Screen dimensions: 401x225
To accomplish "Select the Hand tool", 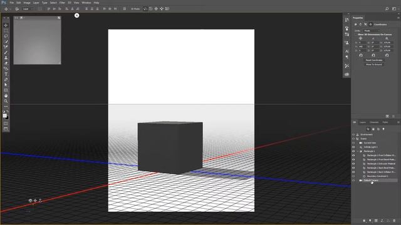I will [x=6, y=96].
